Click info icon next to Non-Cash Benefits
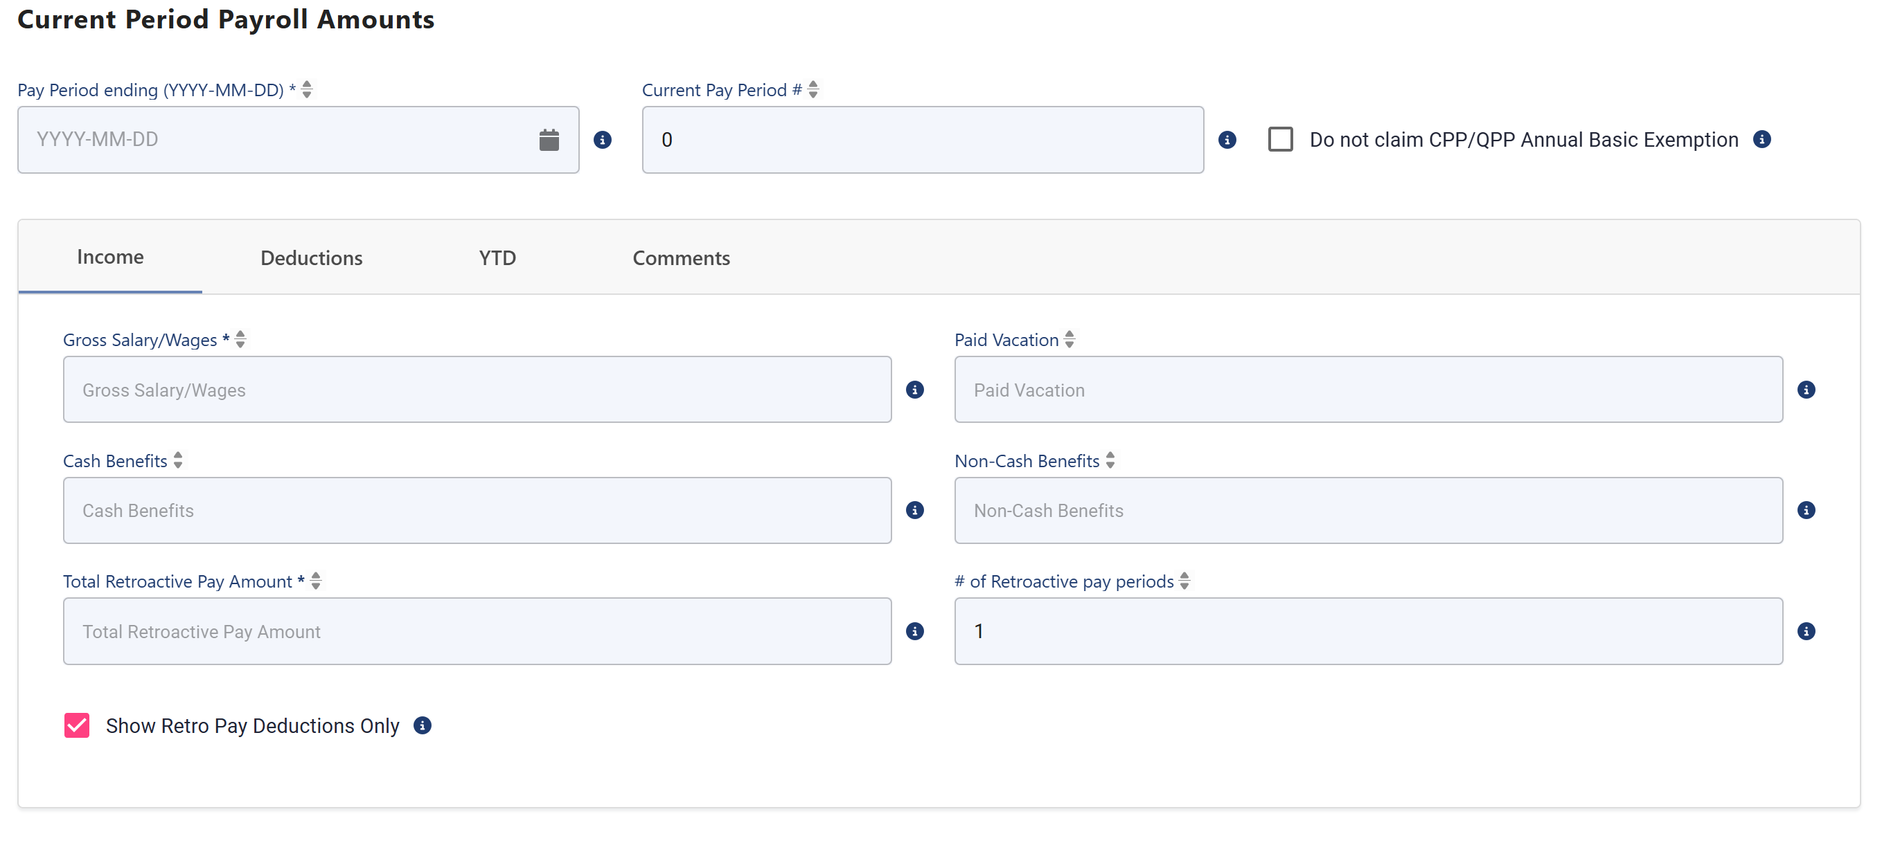Viewport: 1891px width, 843px height. (1806, 510)
